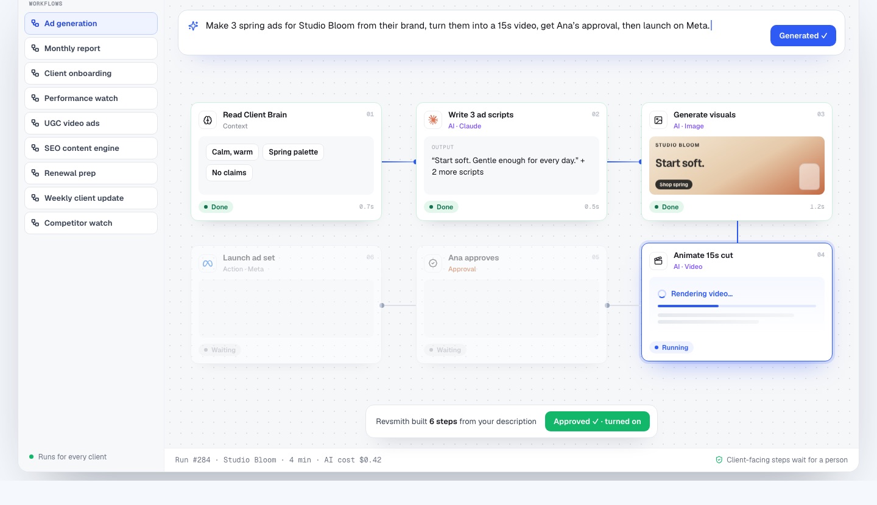The width and height of the screenshot is (877, 505).
Task: Open the Weekly client update workflow
Action: point(91,198)
